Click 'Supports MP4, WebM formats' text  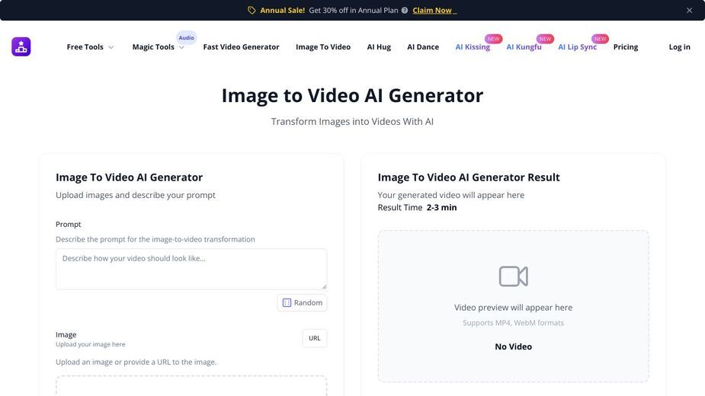[514, 323]
